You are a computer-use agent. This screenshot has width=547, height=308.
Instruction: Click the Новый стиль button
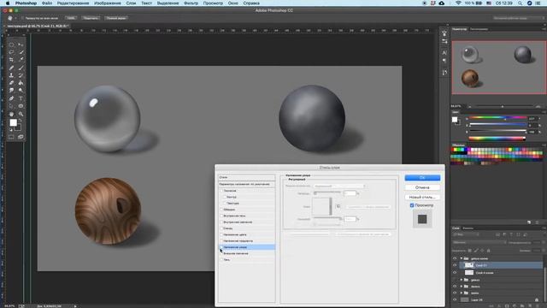click(x=422, y=198)
